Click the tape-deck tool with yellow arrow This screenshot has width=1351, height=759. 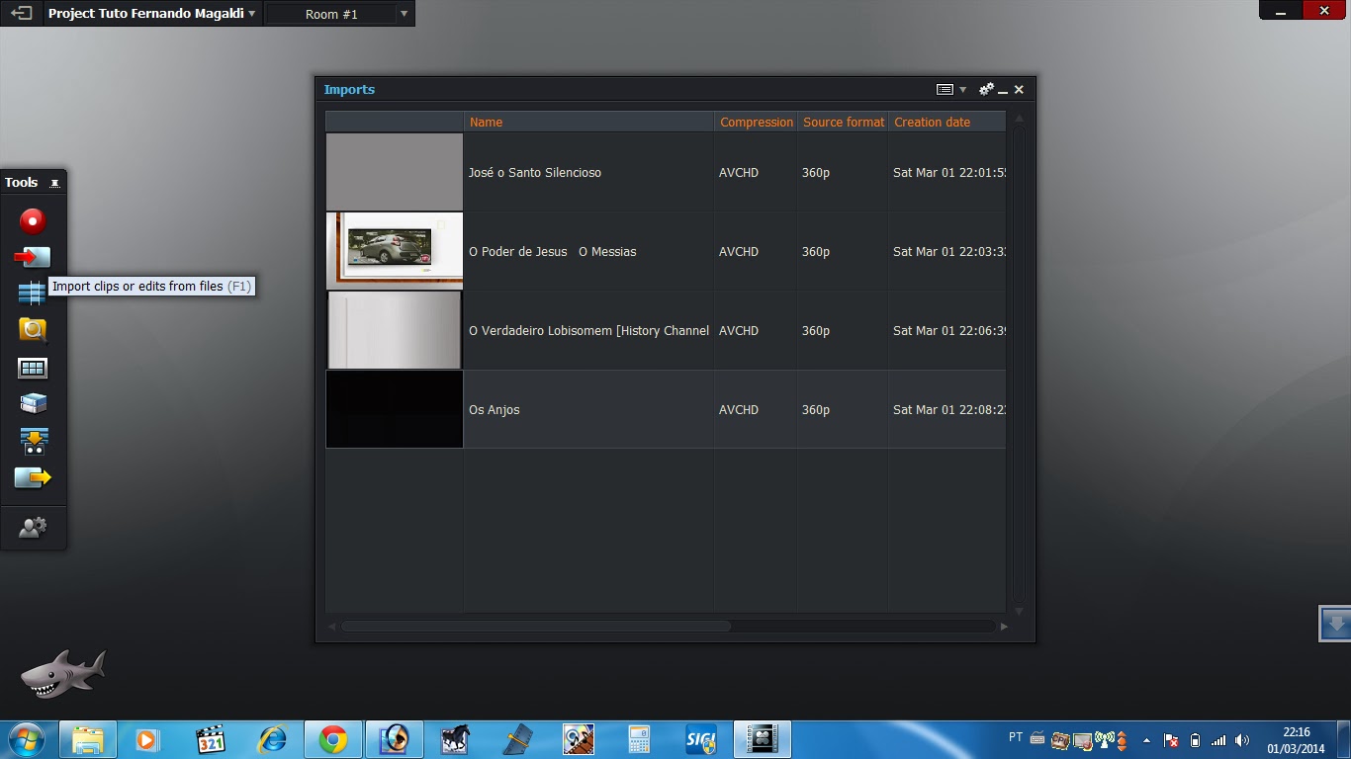point(33,441)
